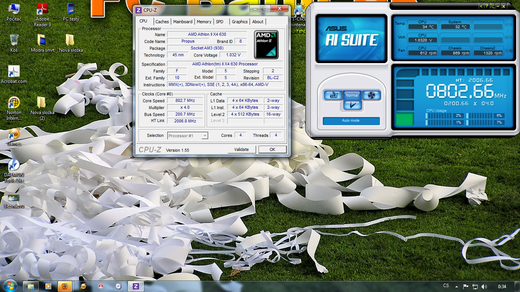Switch to the CPU tab in CPU-Z

pyautogui.click(x=144, y=21)
